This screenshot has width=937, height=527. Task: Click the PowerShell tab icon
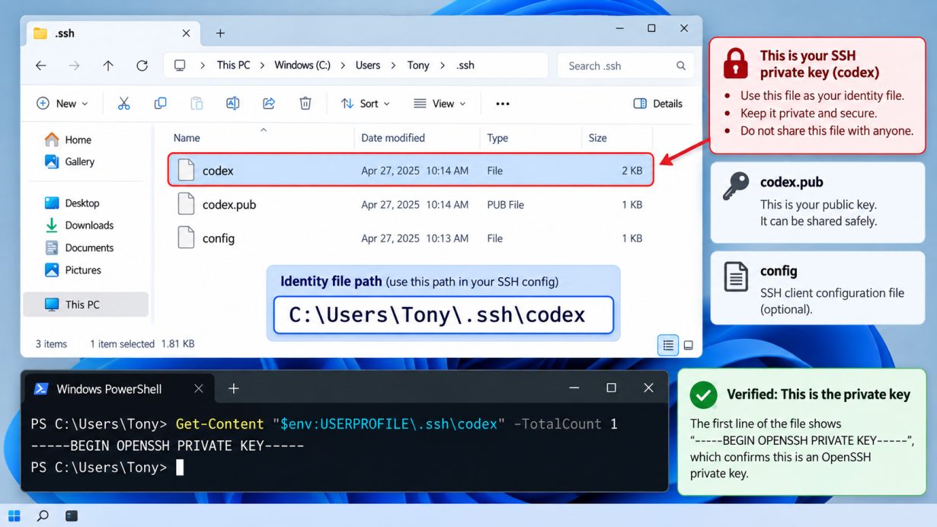[40, 389]
